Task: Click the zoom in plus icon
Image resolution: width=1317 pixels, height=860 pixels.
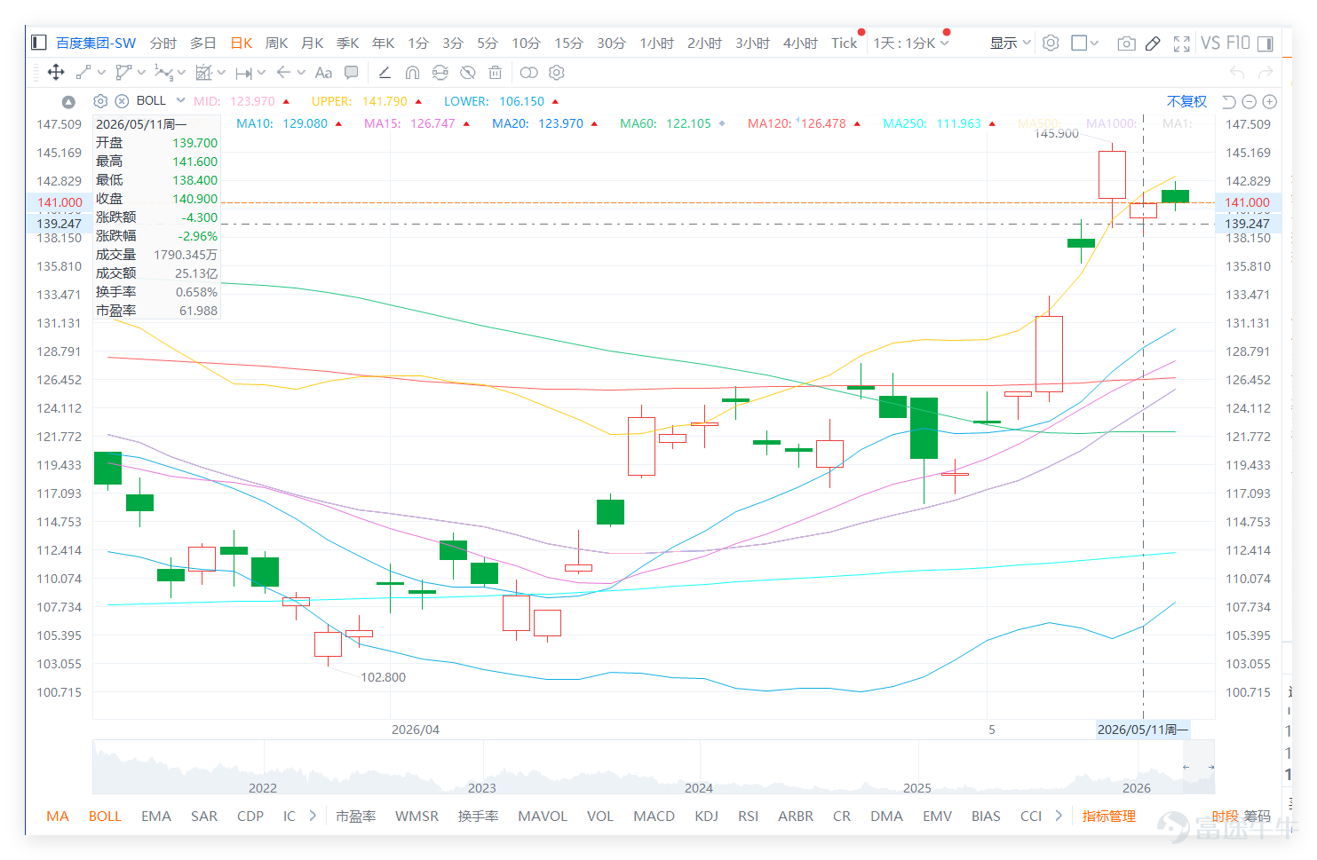Action: coord(1270,102)
